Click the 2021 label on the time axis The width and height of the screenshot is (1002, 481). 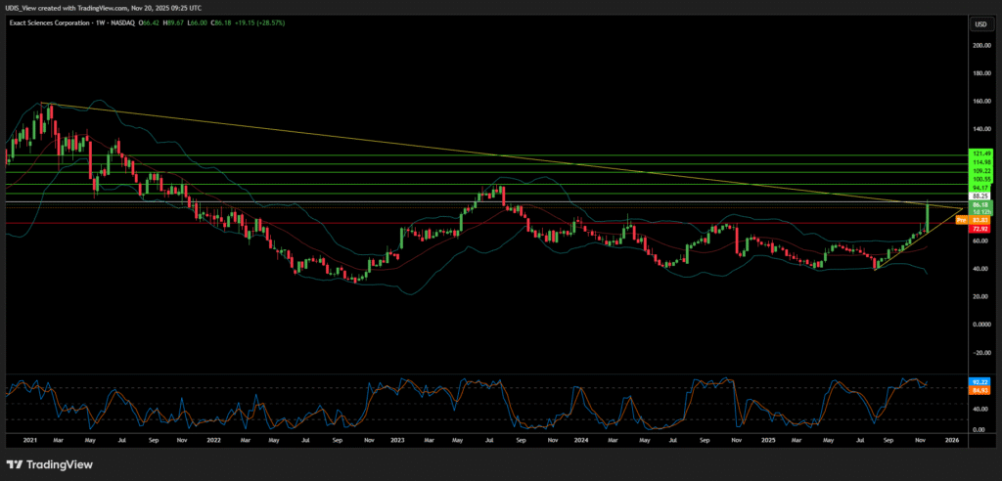28,441
